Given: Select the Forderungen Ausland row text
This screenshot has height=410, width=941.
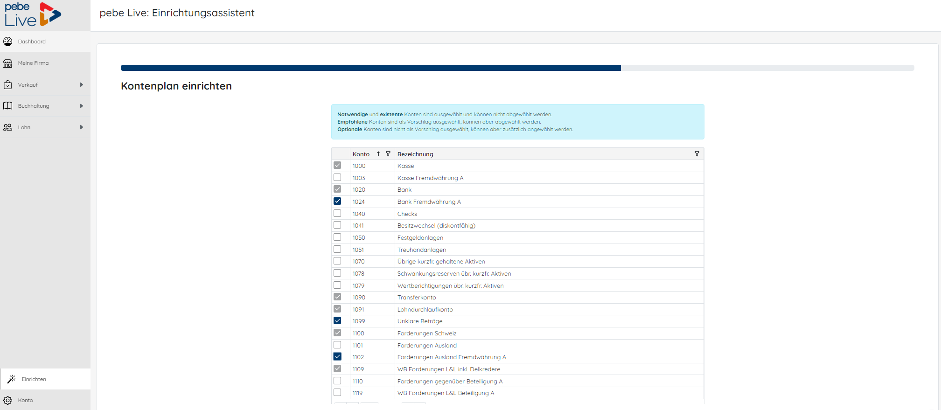Looking at the screenshot, I should coord(427,346).
